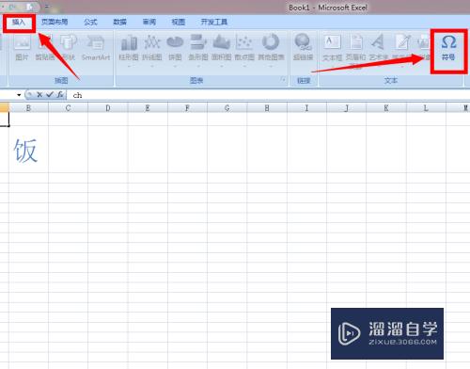470x369 pixels.
Task: Select column E header
Action: coord(148,108)
